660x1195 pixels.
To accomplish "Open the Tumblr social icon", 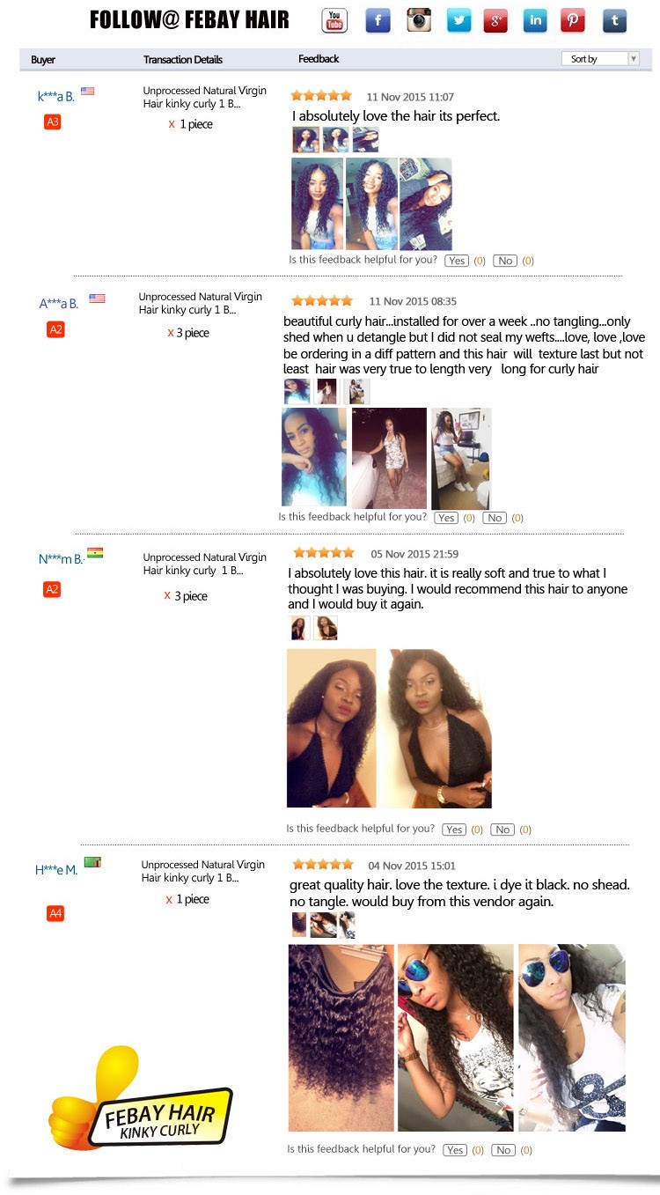I will pyautogui.click(x=614, y=20).
